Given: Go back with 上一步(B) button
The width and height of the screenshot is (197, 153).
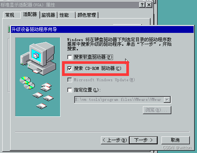Looking at the screenshot, I should pyautogui.click(x=115, y=140).
